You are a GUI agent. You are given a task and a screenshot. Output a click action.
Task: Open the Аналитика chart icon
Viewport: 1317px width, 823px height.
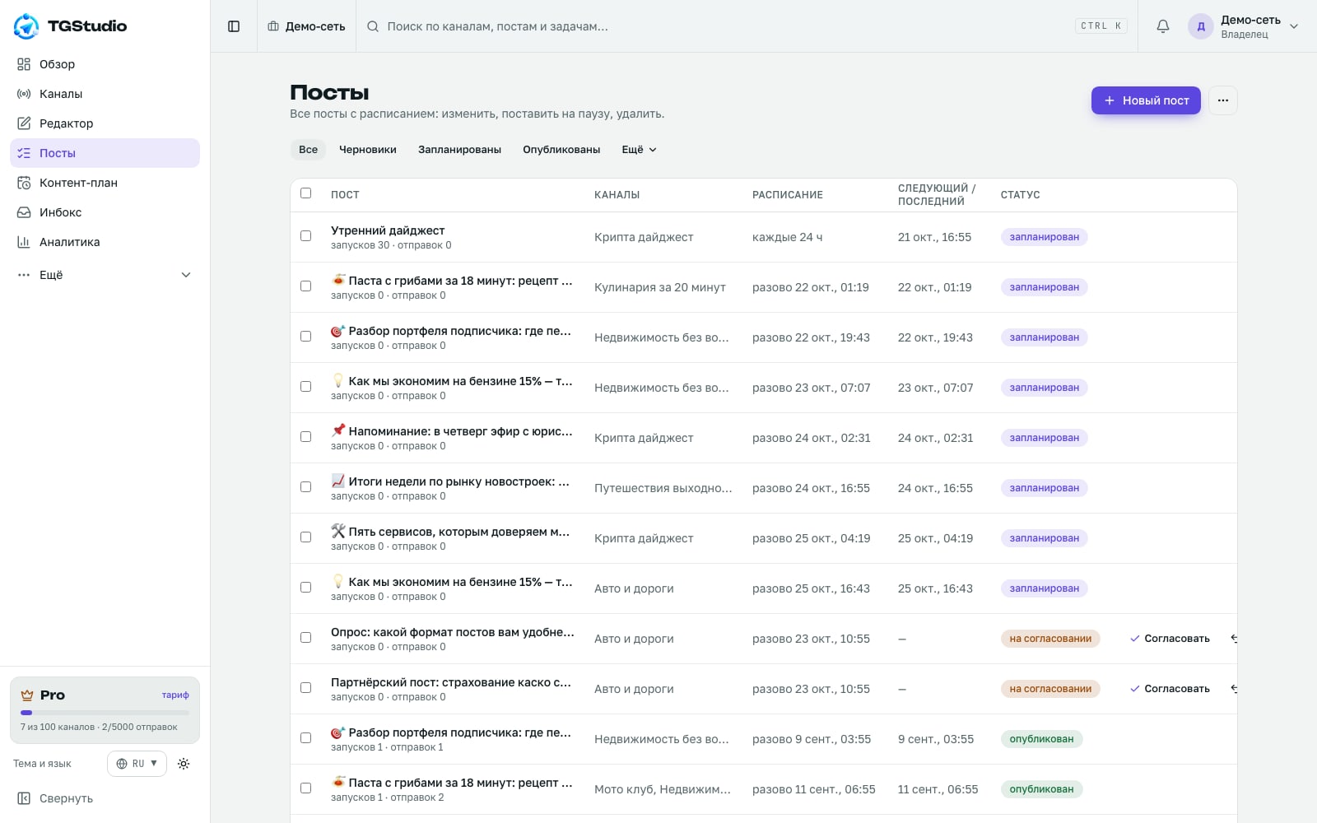tap(24, 242)
